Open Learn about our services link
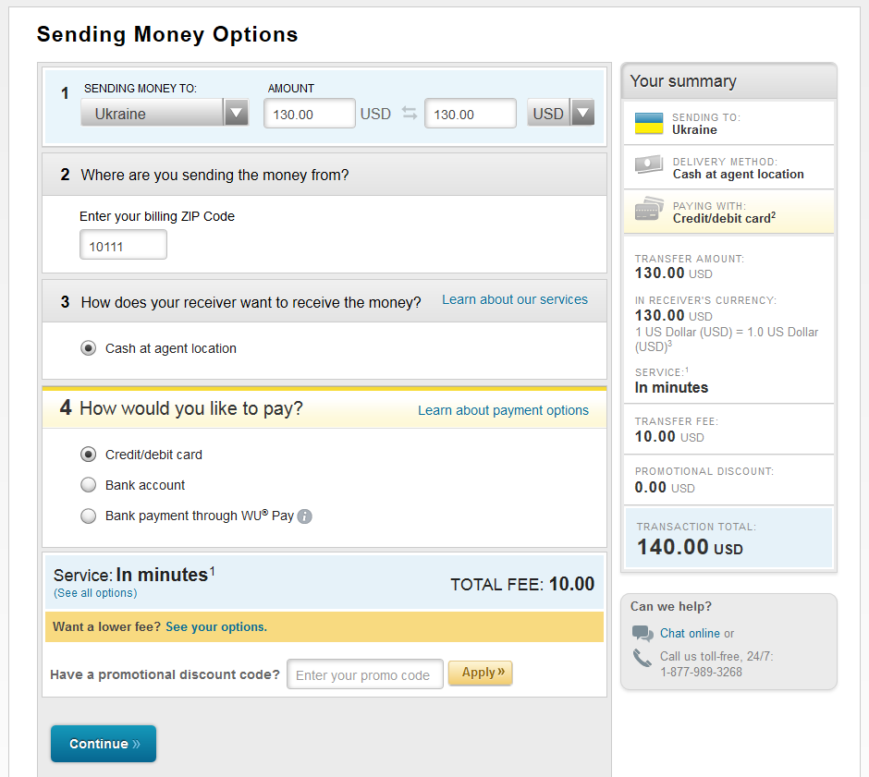Image resolution: width=869 pixels, height=777 pixels. point(515,299)
